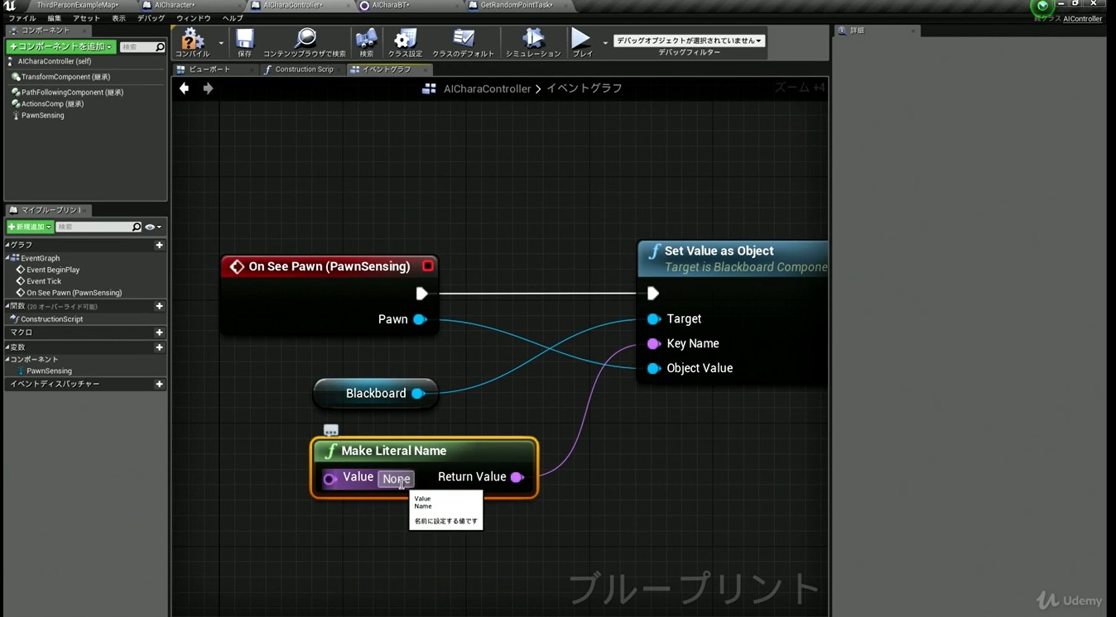Open the debug object filter dropdown

[x=688, y=41]
